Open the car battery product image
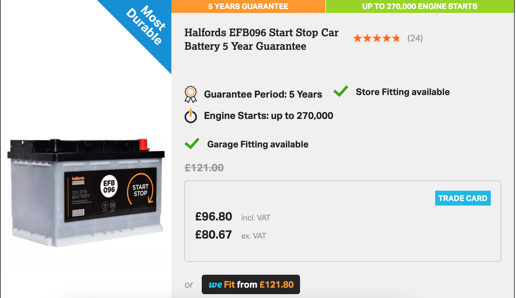516x298 pixels. (86, 193)
